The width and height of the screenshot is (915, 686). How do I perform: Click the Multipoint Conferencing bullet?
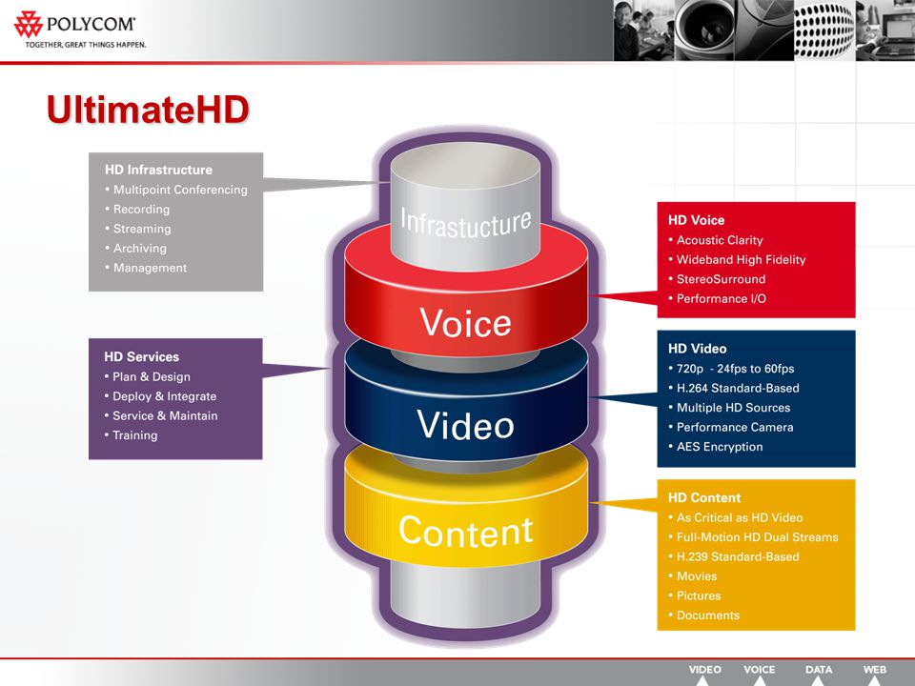[176, 190]
